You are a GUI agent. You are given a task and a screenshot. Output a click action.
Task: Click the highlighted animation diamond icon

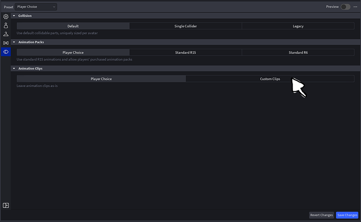6,52
